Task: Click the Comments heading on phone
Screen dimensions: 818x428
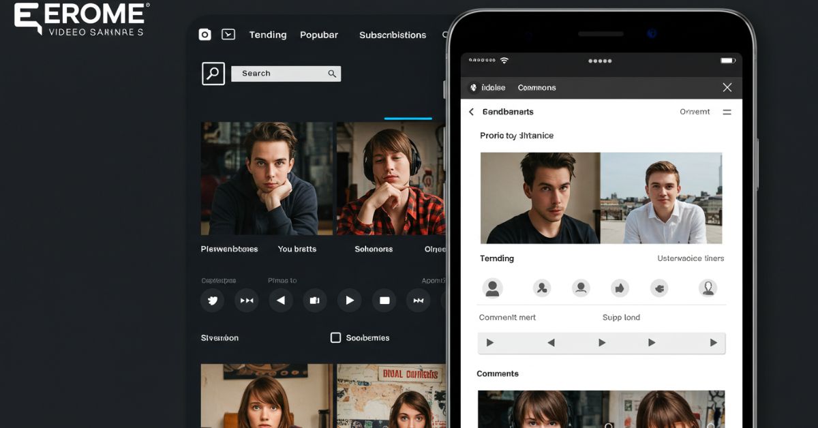Action: point(498,373)
